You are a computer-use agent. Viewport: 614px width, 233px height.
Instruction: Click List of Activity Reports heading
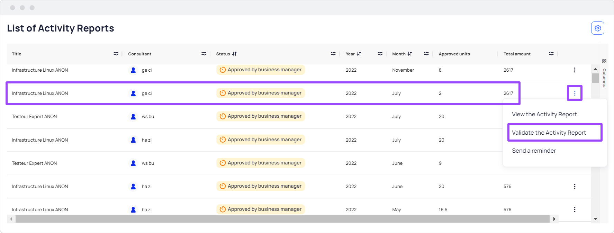[x=61, y=28]
